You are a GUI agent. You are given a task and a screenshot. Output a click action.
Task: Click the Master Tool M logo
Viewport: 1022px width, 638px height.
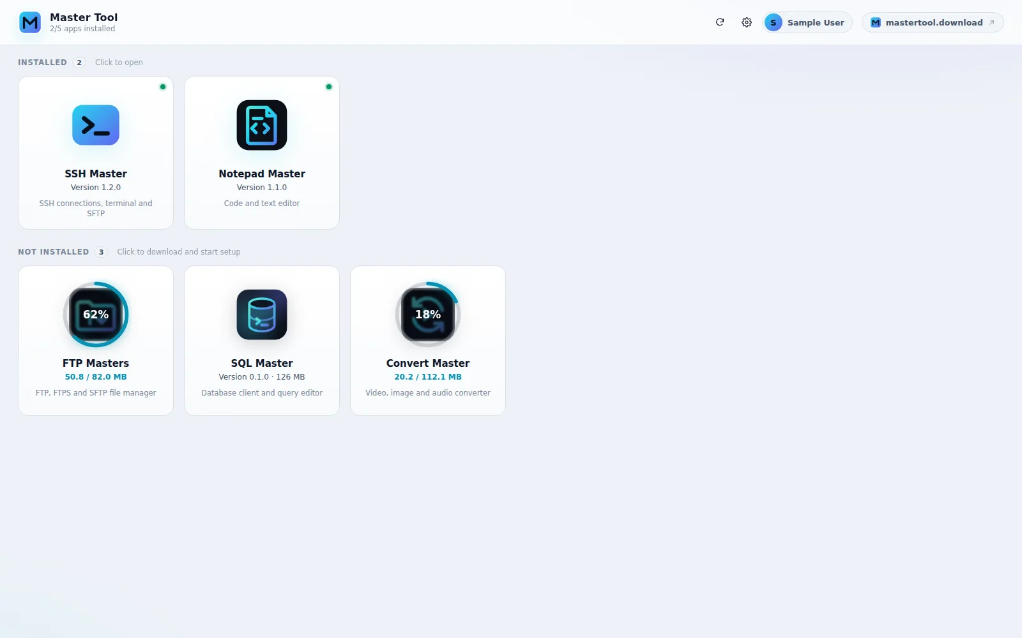pyautogui.click(x=30, y=22)
